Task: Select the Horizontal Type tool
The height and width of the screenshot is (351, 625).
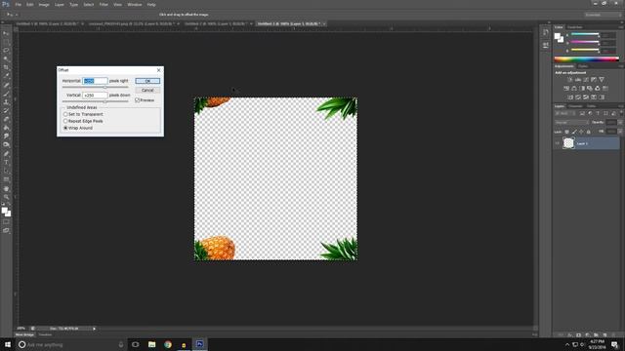Action: coord(6,163)
